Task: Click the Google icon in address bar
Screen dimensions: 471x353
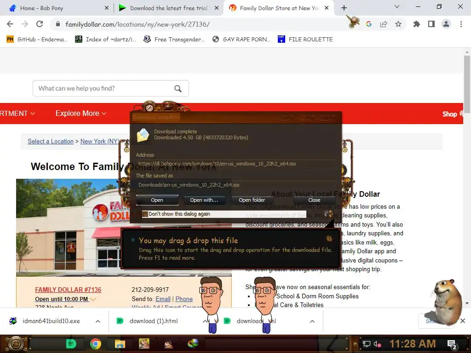Action: 369,24
